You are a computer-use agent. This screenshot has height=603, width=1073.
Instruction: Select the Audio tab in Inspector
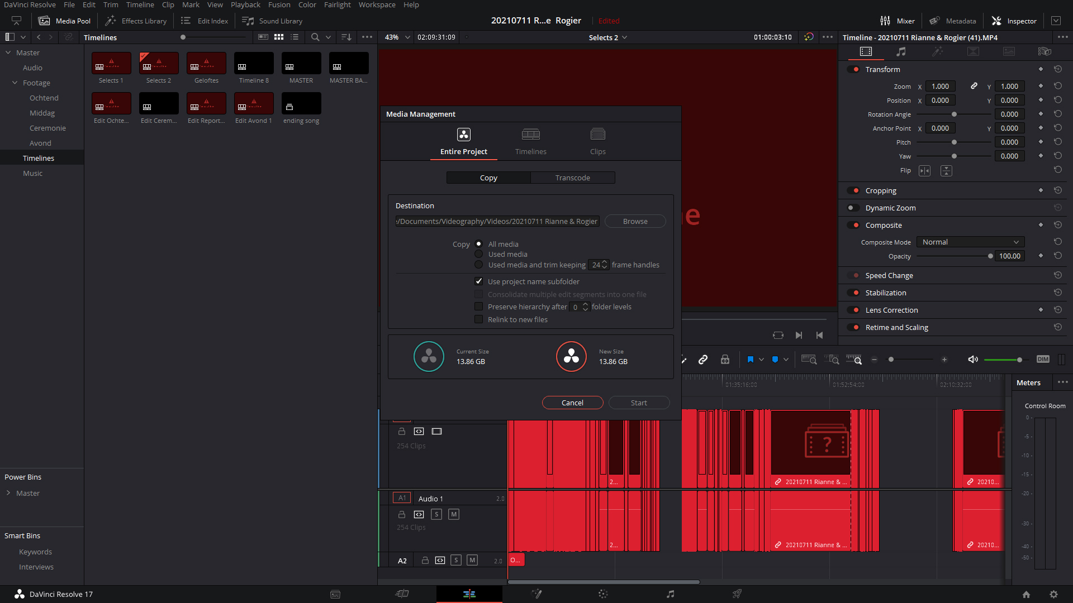[x=901, y=51]
